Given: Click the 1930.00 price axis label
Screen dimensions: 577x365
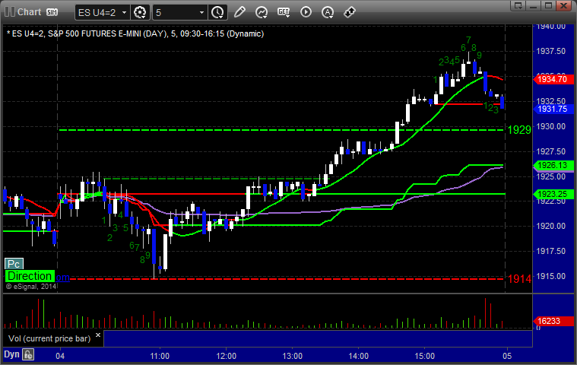Looking at the screenshot, I should (x=551, y=126).
